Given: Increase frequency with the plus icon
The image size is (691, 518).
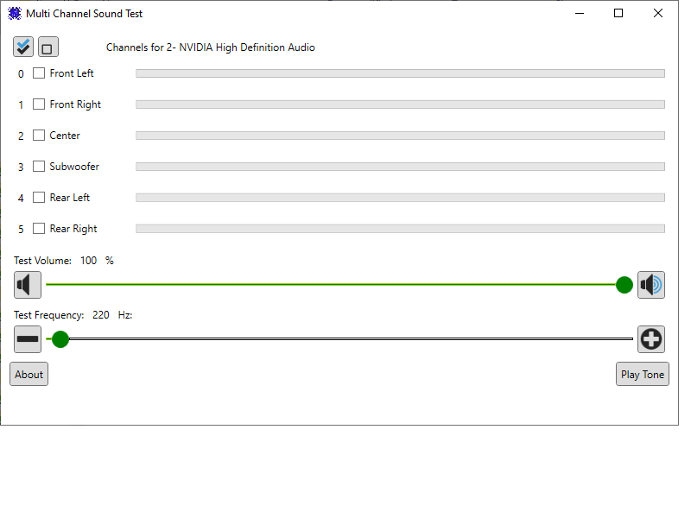Looking at the screenshot, I should coord(651,339).
